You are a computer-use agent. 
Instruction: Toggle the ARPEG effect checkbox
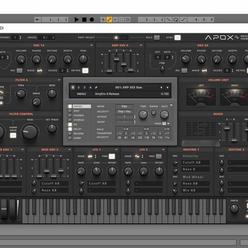click(70, 106)
